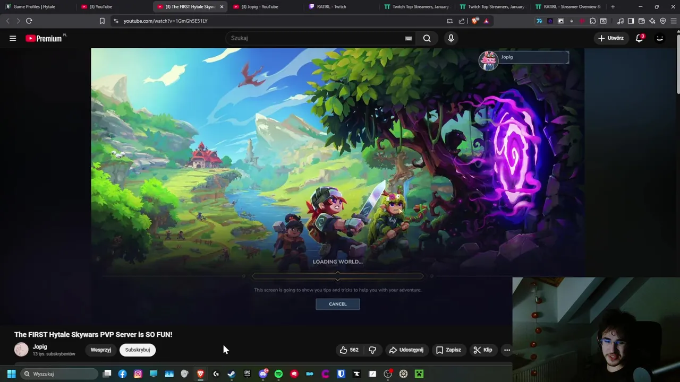Open Instagram from the taskbar
The height and width of the screenshot is (382, 680).
point(138,374)
